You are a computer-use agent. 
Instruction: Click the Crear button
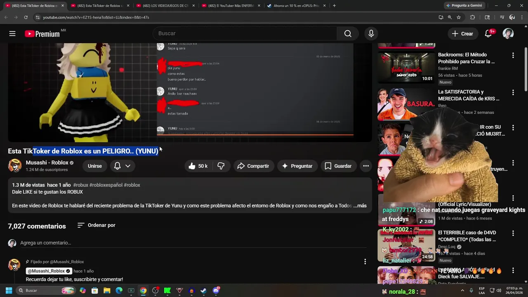(x=462, y=34)
